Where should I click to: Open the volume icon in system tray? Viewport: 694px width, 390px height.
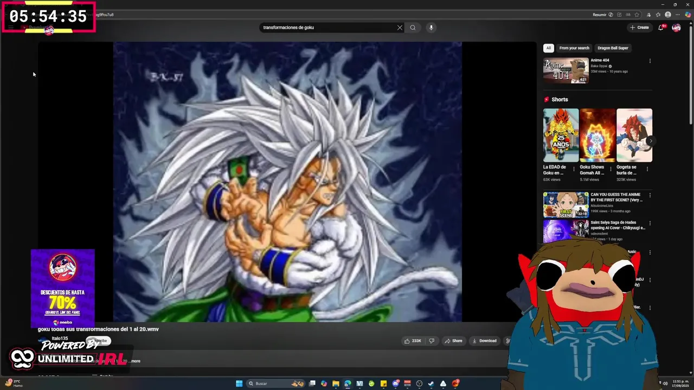(665, 383)
